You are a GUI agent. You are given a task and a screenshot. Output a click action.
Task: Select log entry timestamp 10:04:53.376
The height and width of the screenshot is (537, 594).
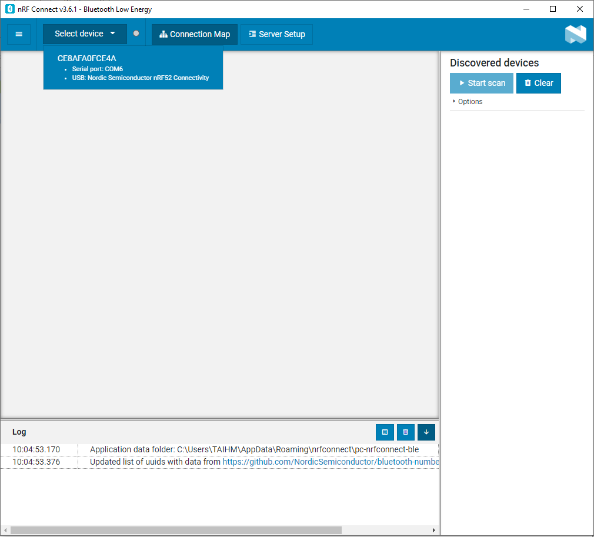pyautogui.click(x=36, y=462)
